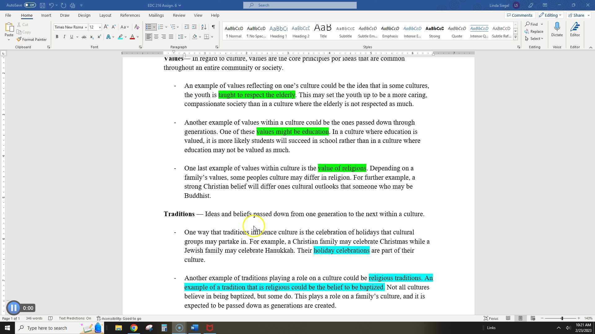Click the Comments button
595x334 pixels.
click(519, 15)
